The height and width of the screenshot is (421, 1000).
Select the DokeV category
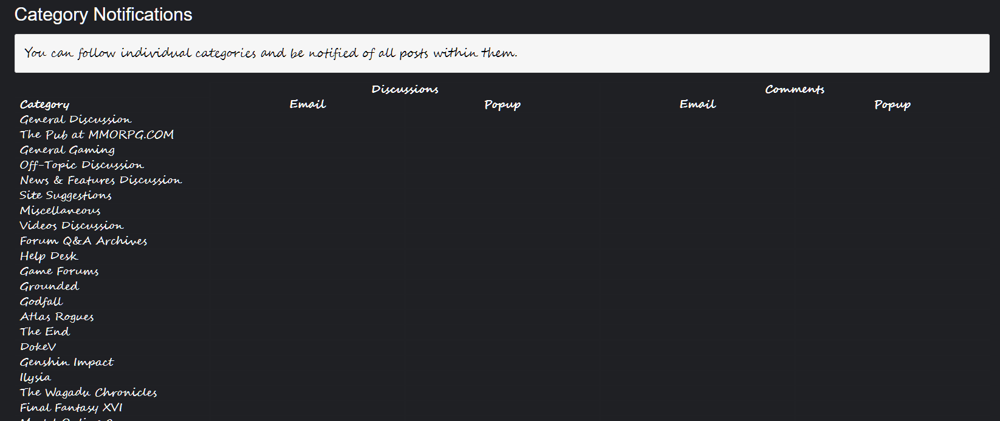[38, 347]
